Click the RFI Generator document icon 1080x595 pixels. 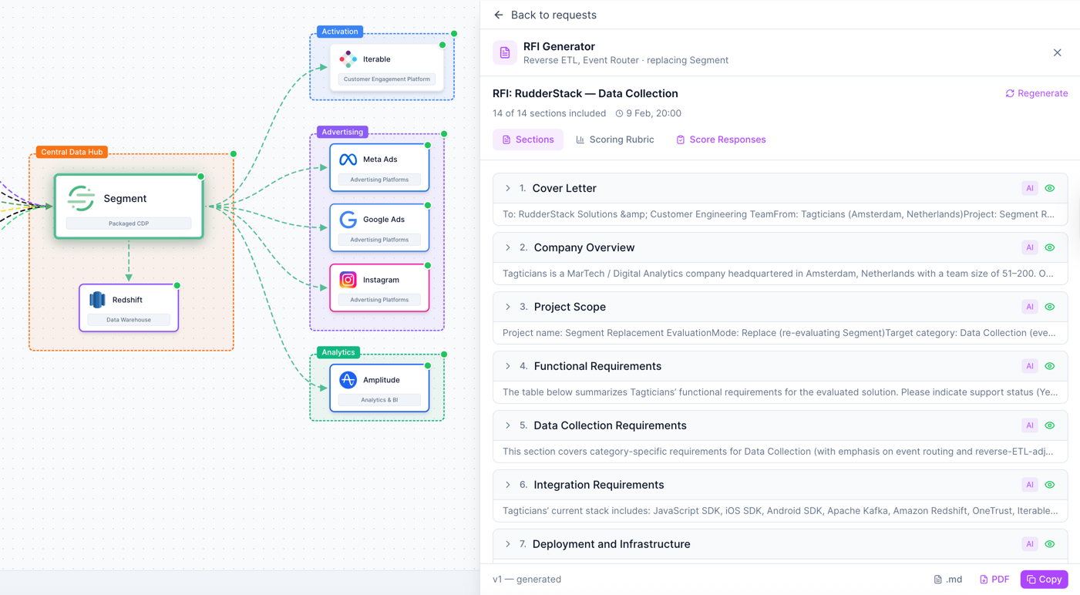click(505, 52)
